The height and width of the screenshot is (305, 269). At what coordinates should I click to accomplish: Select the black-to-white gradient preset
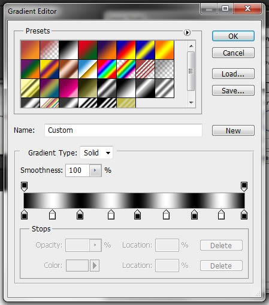coord(68,50)
